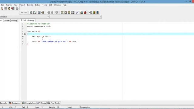The height and width of the screenshot is (109, 194).
Task: Click the 'Insert' status bar mode
Action: (70, 107)
